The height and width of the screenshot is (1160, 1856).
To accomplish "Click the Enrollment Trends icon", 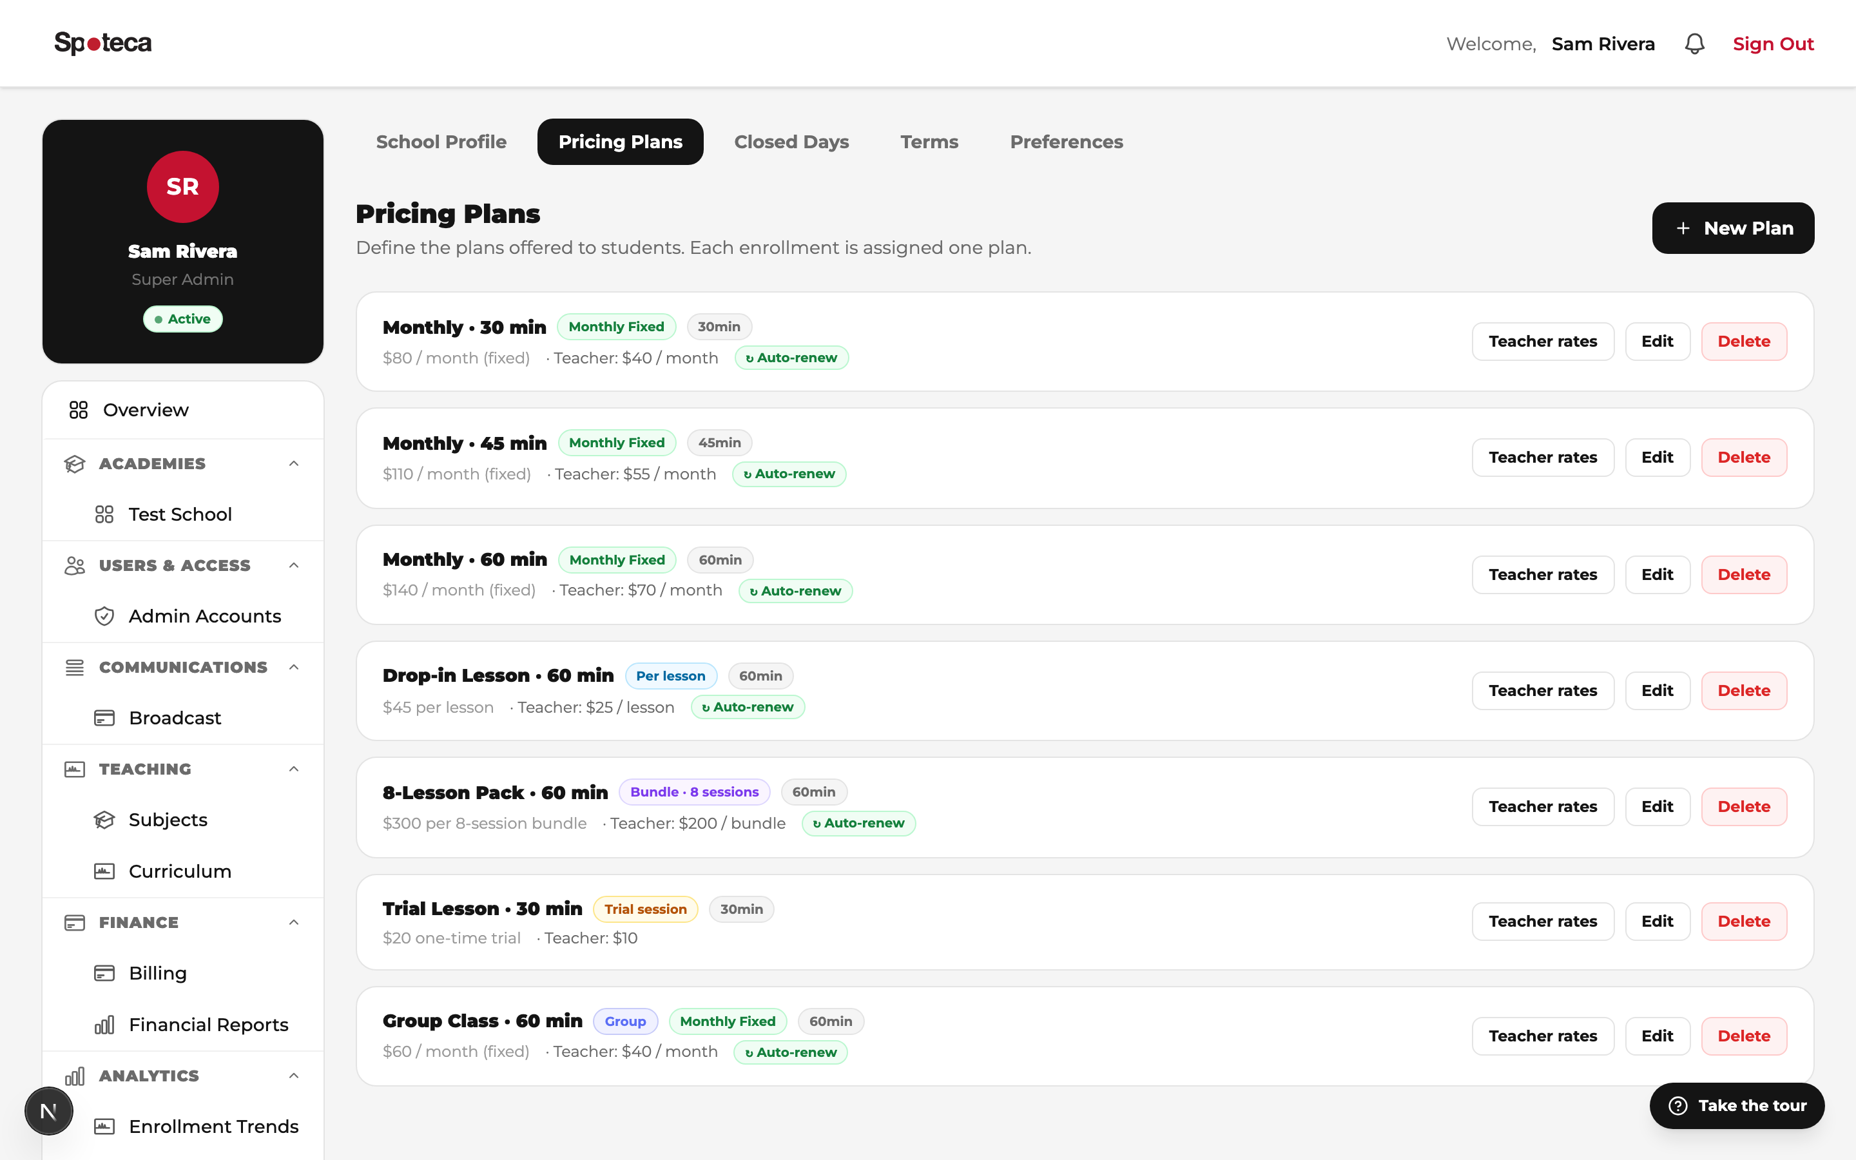I will [x=104, y=1126].
